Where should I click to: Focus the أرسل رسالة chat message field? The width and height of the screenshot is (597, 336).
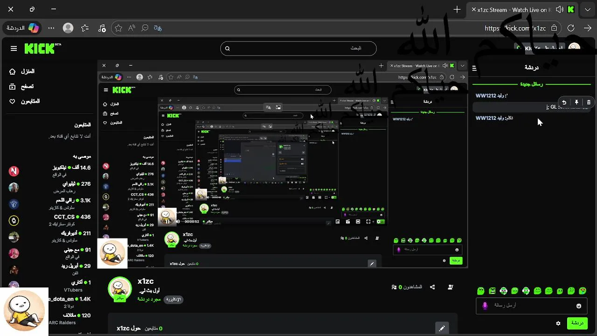[x=532, y=306]
